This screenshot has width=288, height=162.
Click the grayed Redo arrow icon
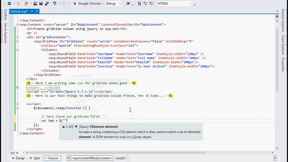pyautogui.click(x=64, y=4)
